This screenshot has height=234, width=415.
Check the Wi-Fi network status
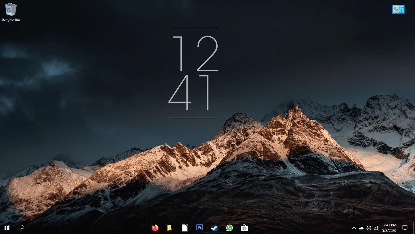click(376, 228)
